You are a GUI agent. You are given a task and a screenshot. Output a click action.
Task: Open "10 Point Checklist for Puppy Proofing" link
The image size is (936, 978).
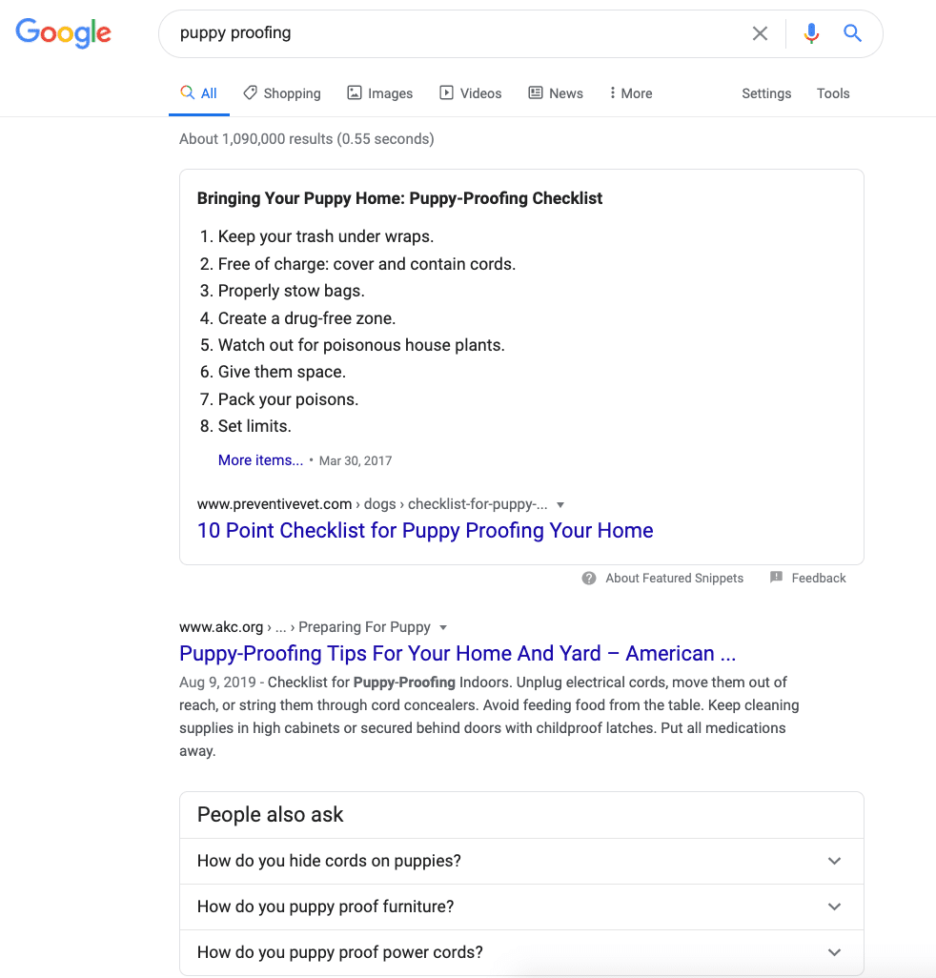coord(425,530)
